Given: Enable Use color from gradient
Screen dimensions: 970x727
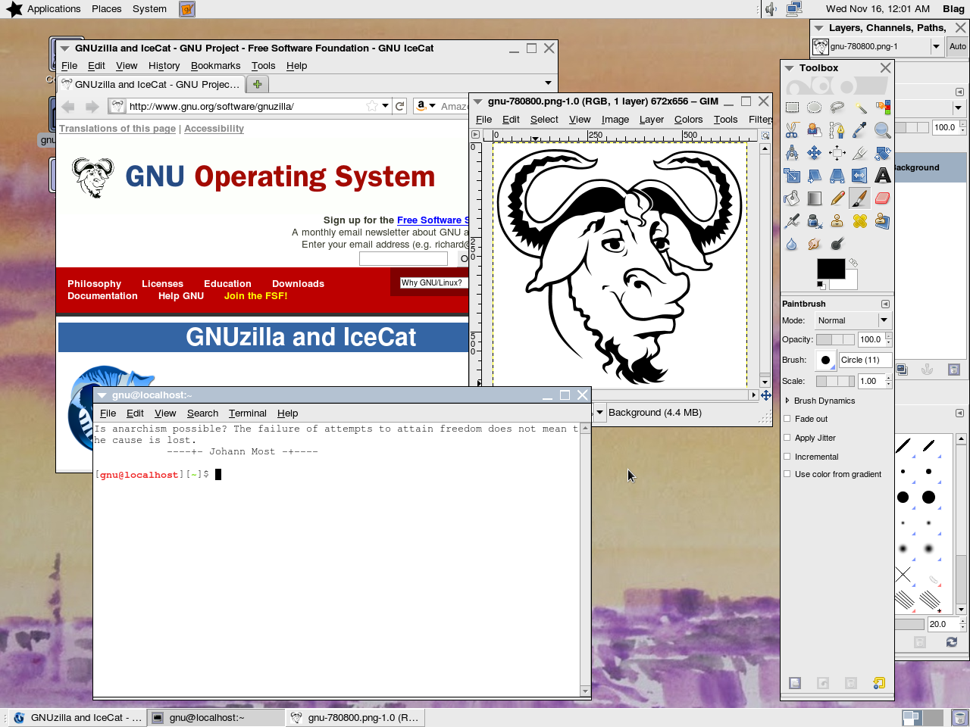Looking at the screenshot, I should (x=787, y=474).
